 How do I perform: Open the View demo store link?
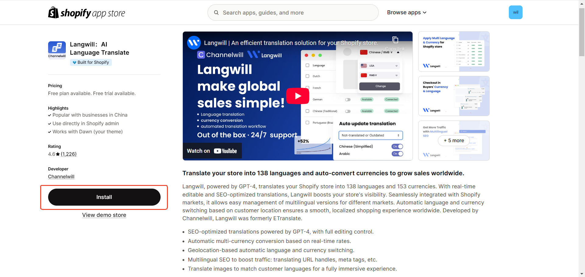(x=104, y=215)
